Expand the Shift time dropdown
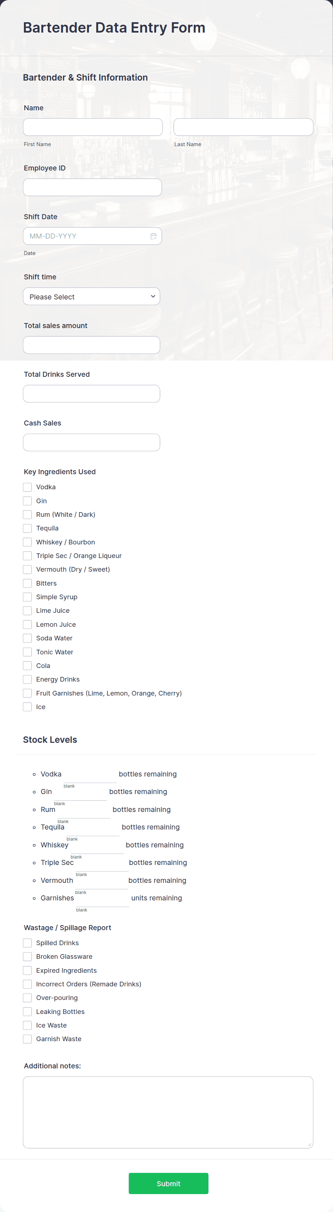The image size is (333, 1212). 92,297
